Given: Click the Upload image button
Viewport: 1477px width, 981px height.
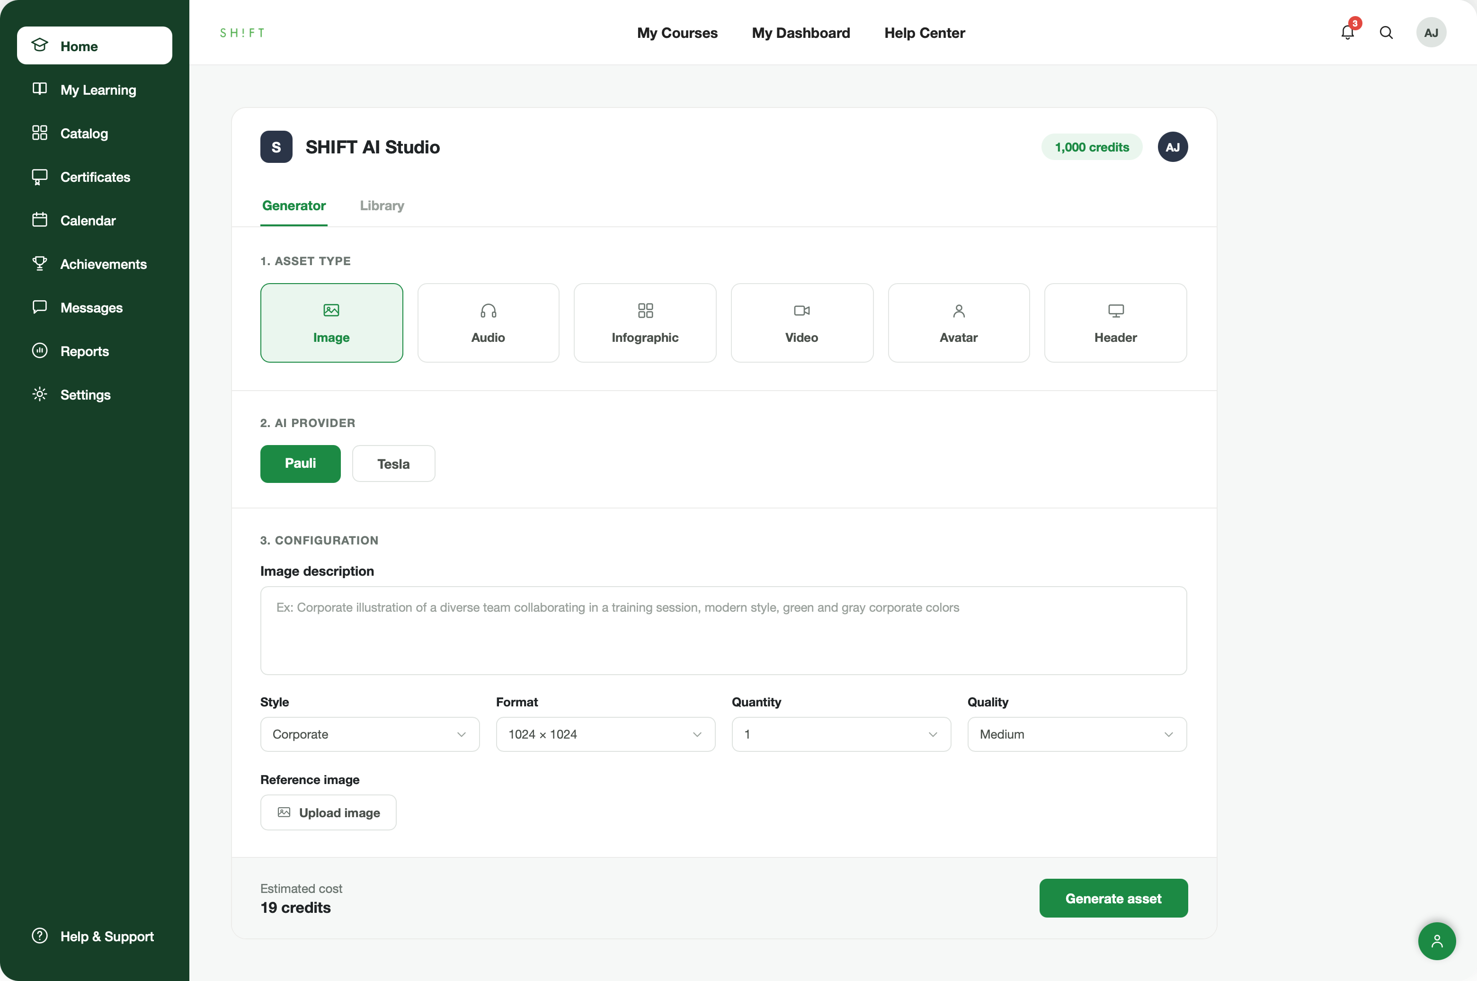Looking at the screenshot, I should click(x=329, y=813).
